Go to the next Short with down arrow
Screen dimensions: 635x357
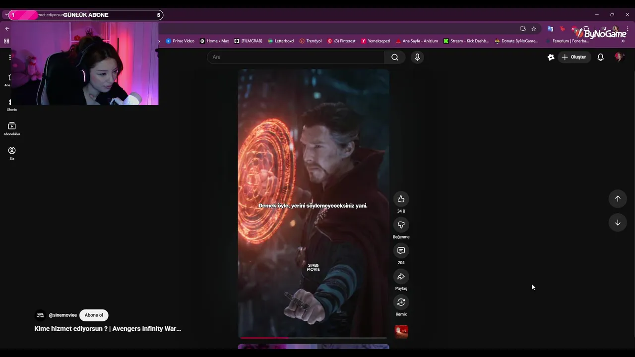tap(618, 223)
